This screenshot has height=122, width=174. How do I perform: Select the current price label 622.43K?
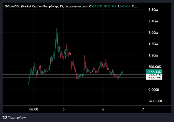click(154, 72)
